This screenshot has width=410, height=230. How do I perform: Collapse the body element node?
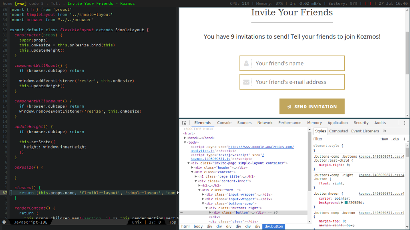(x=185, y=142)
